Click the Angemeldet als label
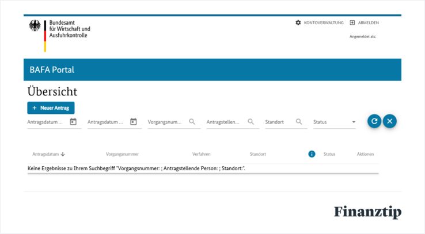This screenshot has width=425, height=234. 363,37
